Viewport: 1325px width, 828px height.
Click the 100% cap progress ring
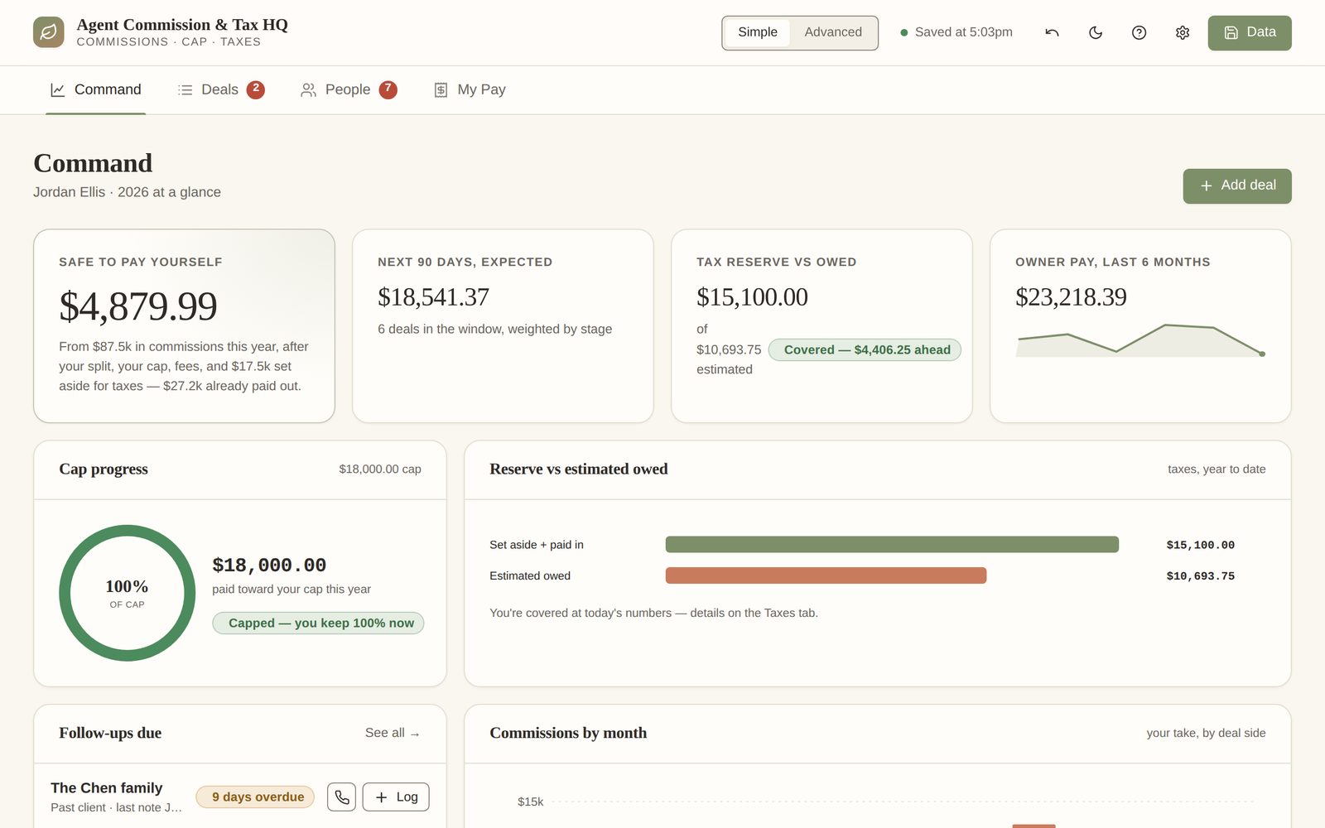click(x=127, y=593)
